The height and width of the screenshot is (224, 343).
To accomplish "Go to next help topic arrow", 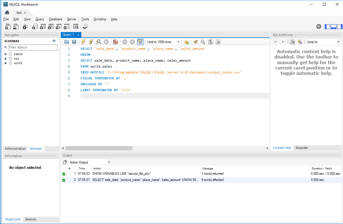I will point(283,42).
